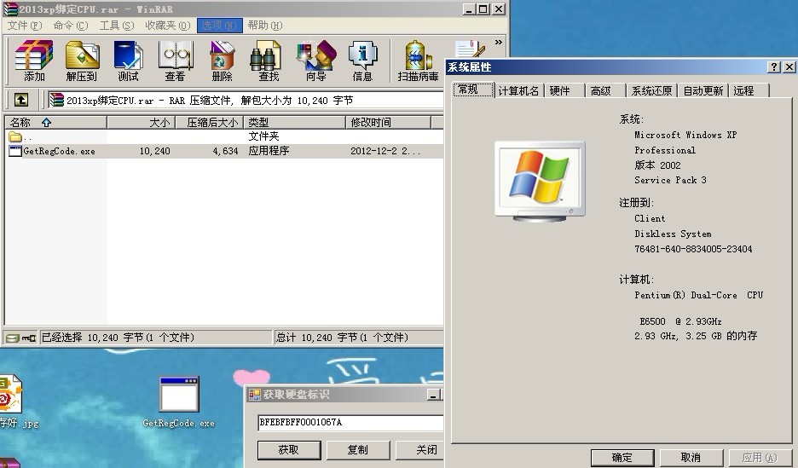The height and width of the screenshot is (468, 798).
Task: Click the hardware ID text field BFEBFBFF0001067A
Action: 350,422
